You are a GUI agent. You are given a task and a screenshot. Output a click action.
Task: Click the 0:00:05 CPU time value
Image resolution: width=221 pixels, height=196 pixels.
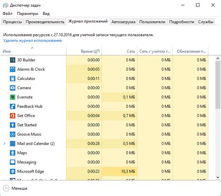93,69
